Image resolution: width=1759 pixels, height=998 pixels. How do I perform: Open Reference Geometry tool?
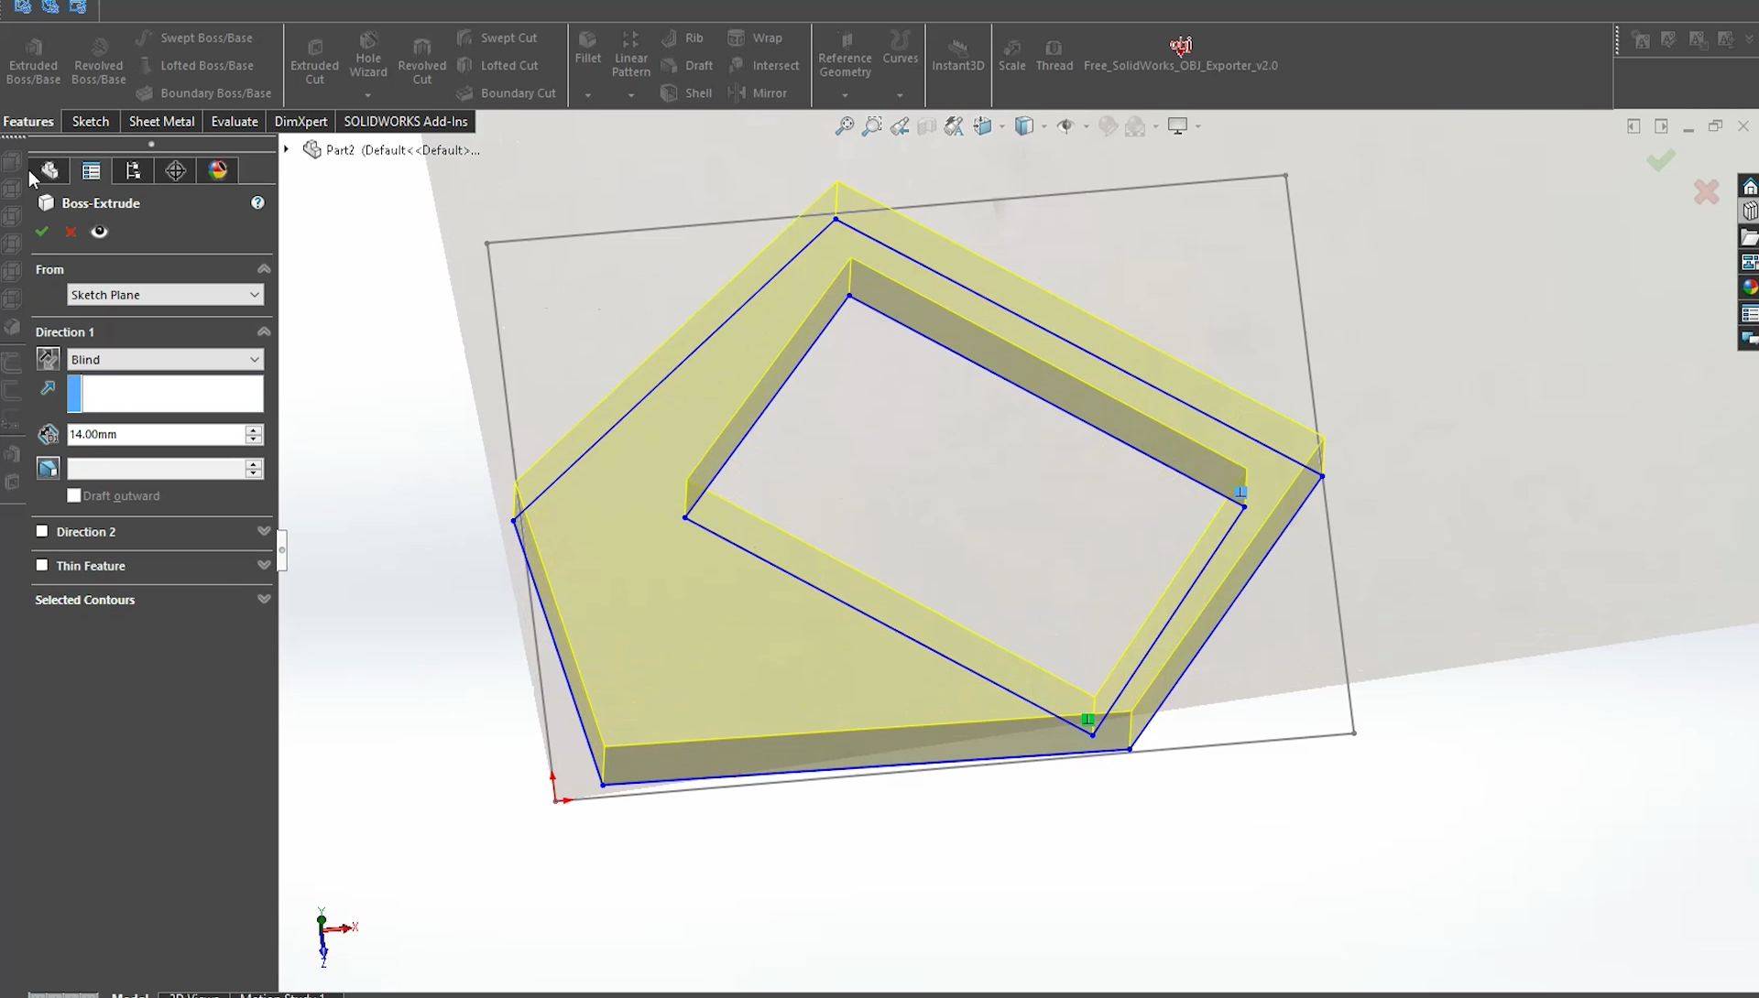point(845,55)
